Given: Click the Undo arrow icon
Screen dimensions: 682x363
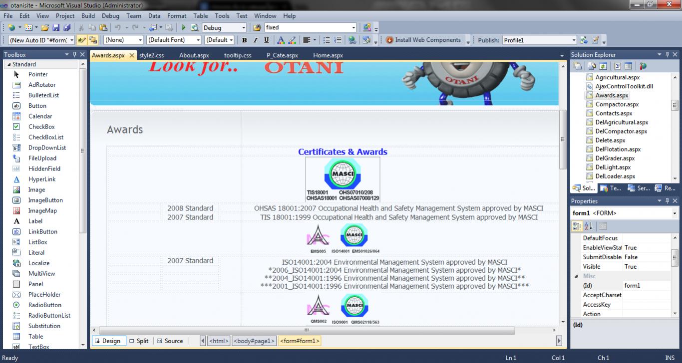Looking at the screenshot, I should 117,28.
